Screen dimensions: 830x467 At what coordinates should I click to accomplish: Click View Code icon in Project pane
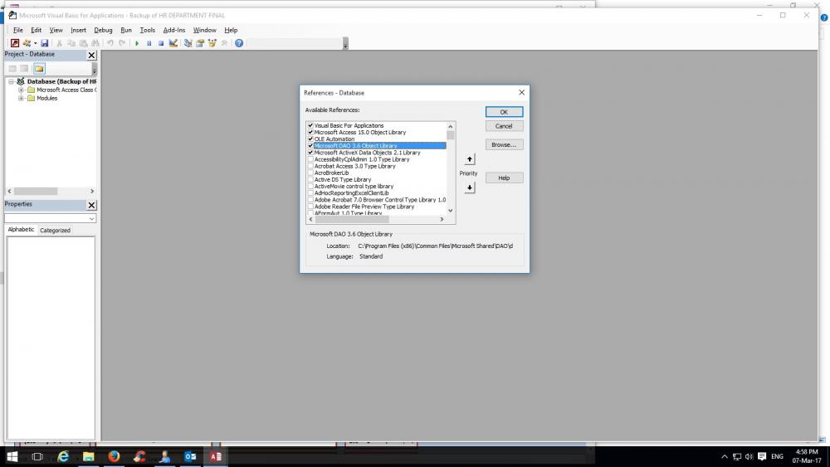point(12,68)
